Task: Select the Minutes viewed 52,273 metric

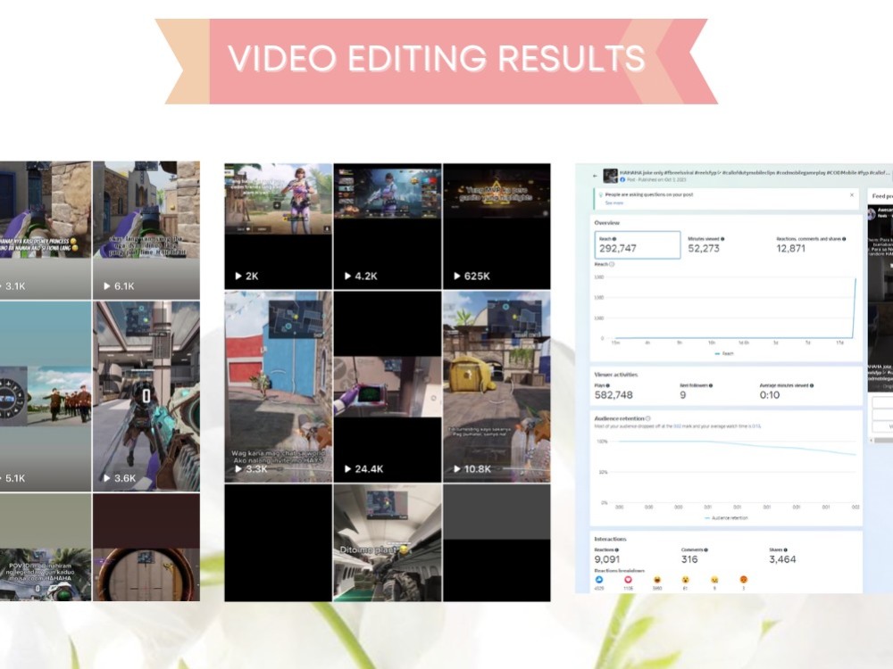Action: 706,244
